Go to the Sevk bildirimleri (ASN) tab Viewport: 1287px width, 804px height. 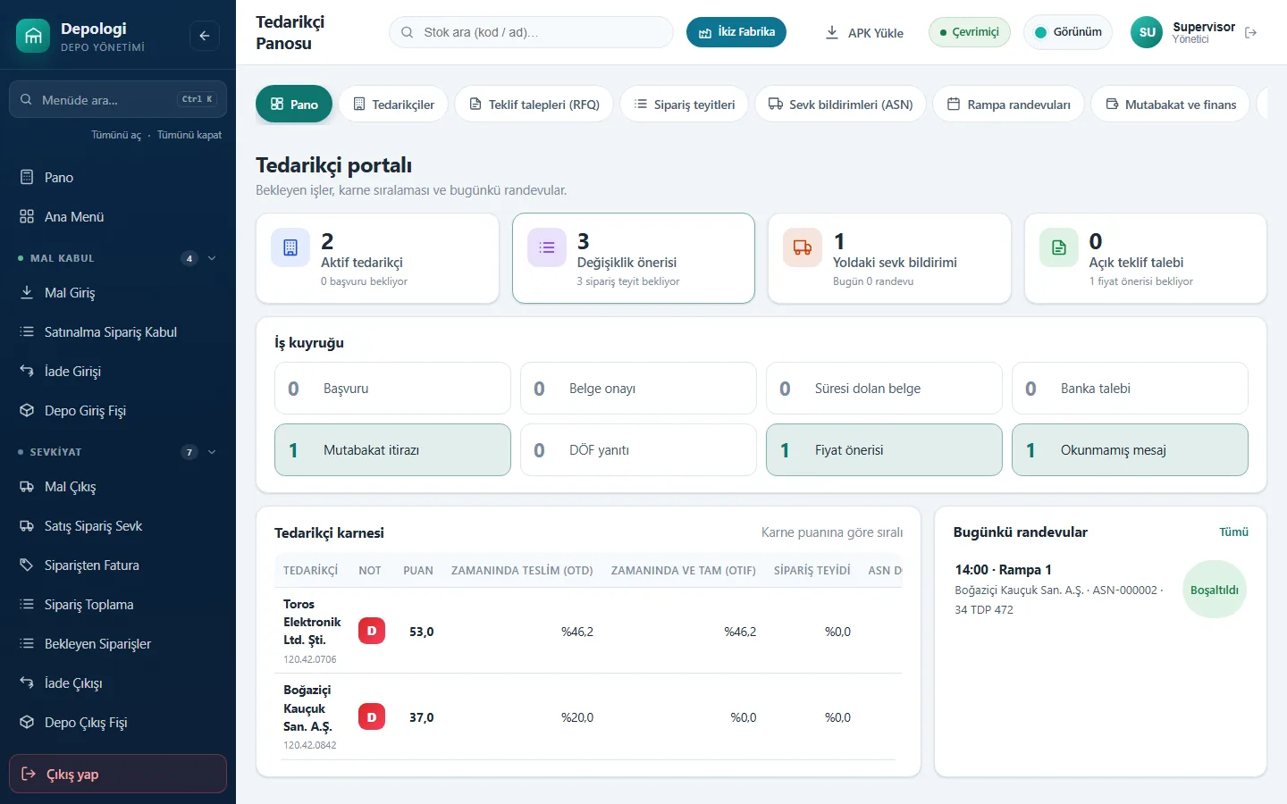point(840,104)
